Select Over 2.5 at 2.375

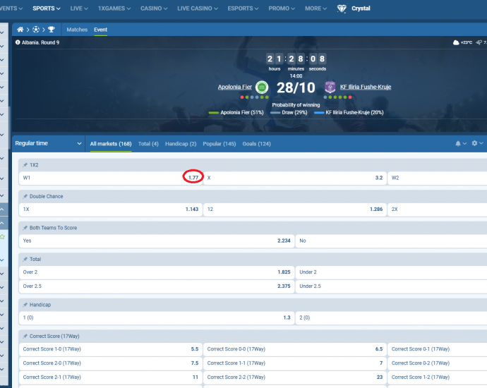[157, 286]
